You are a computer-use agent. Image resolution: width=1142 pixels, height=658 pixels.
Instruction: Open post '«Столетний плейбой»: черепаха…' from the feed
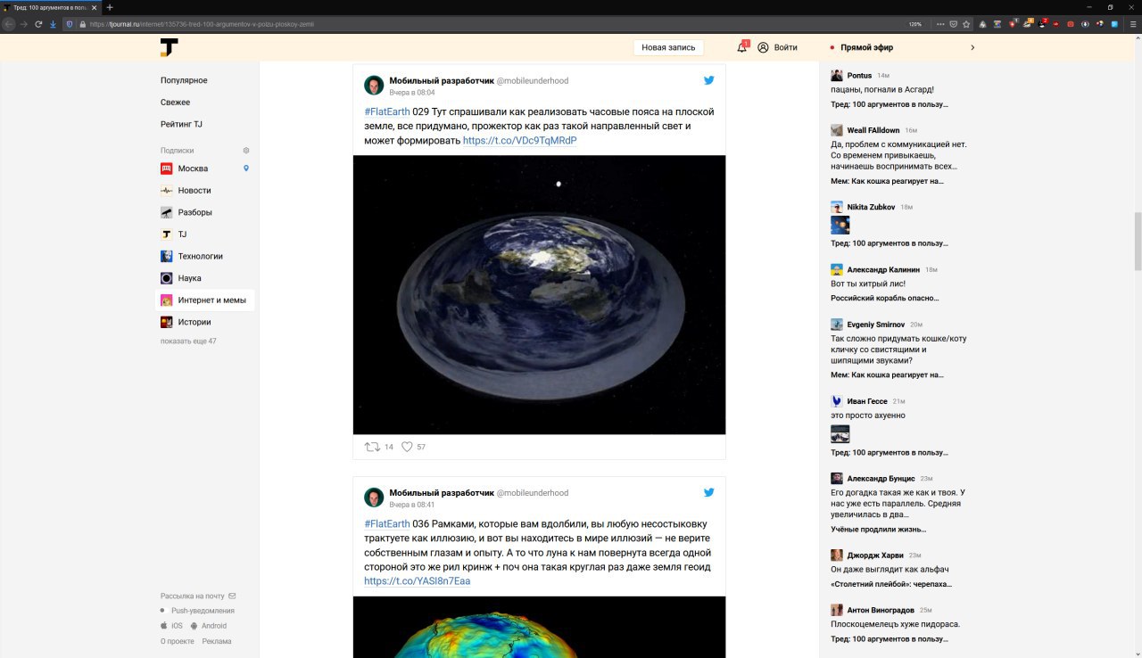pos(891,584)
